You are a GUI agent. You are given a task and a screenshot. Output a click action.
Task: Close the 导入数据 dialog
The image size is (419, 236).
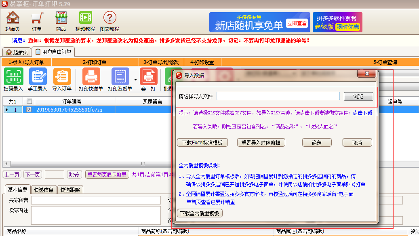[367, 74]
